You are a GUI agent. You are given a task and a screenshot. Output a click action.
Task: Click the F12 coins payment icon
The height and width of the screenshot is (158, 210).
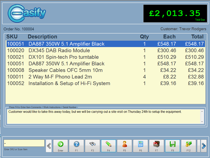(x=188, y=146)
